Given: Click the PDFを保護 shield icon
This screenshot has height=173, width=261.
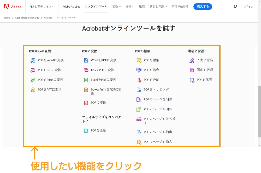Looking at the screenshot, I should pyautogui.click(x=192, y=80).
